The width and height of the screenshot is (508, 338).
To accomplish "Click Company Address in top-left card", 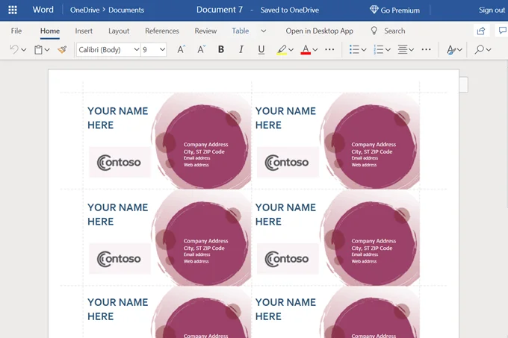I will pos(205,145).
